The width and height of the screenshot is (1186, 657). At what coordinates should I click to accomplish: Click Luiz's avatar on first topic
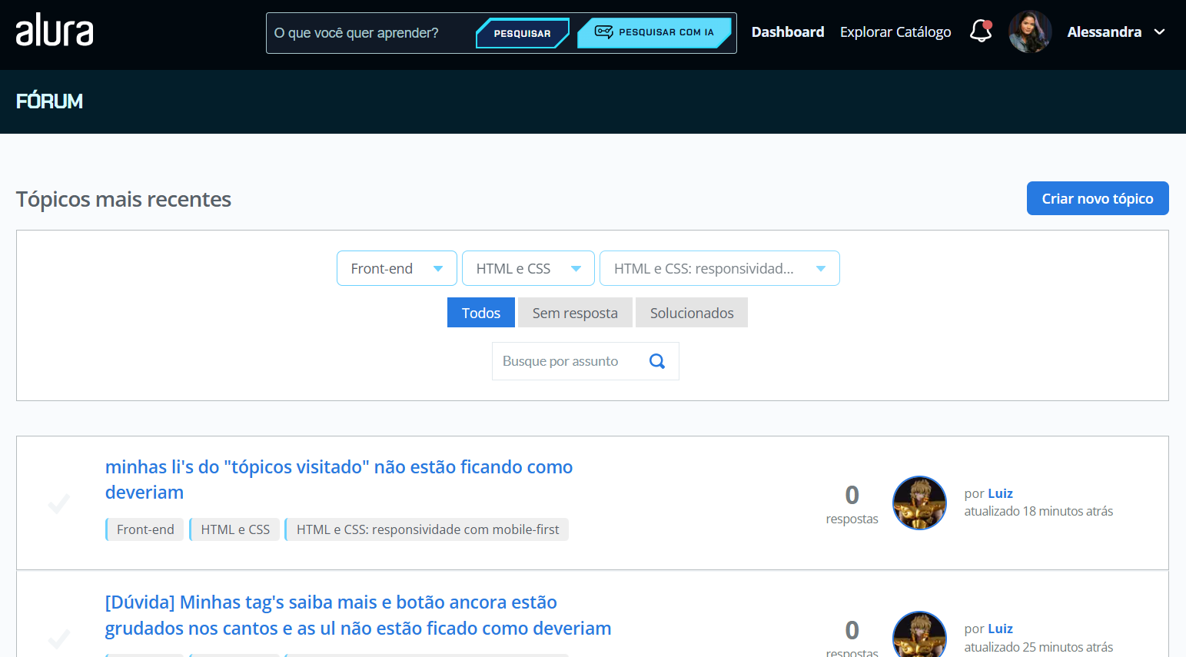click(919, 503)
